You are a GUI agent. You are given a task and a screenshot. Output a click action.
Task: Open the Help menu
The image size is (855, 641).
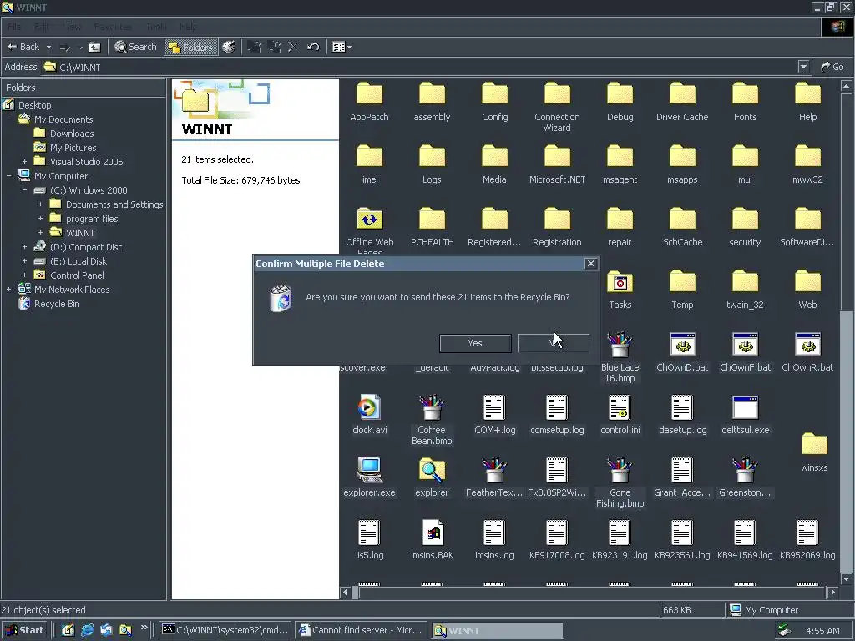pyautogui.click(x=188, y=27)
